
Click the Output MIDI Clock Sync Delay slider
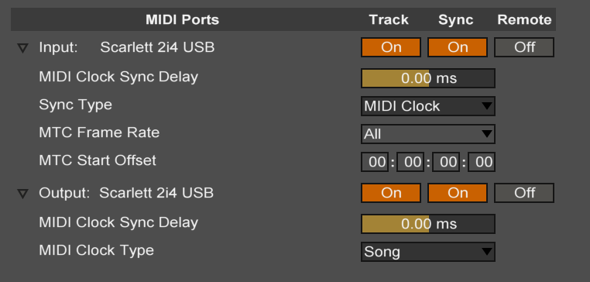click(x=428, y=224)
